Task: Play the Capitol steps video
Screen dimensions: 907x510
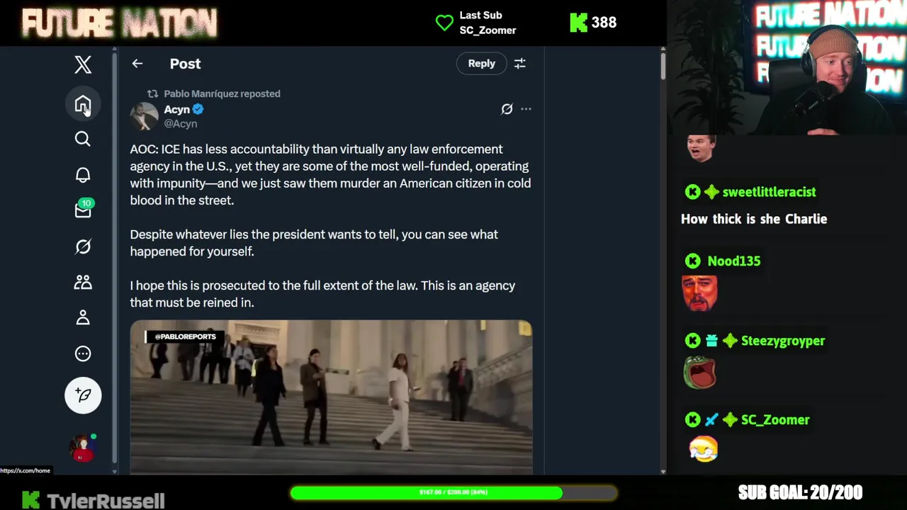Action: tap(331, 397)
